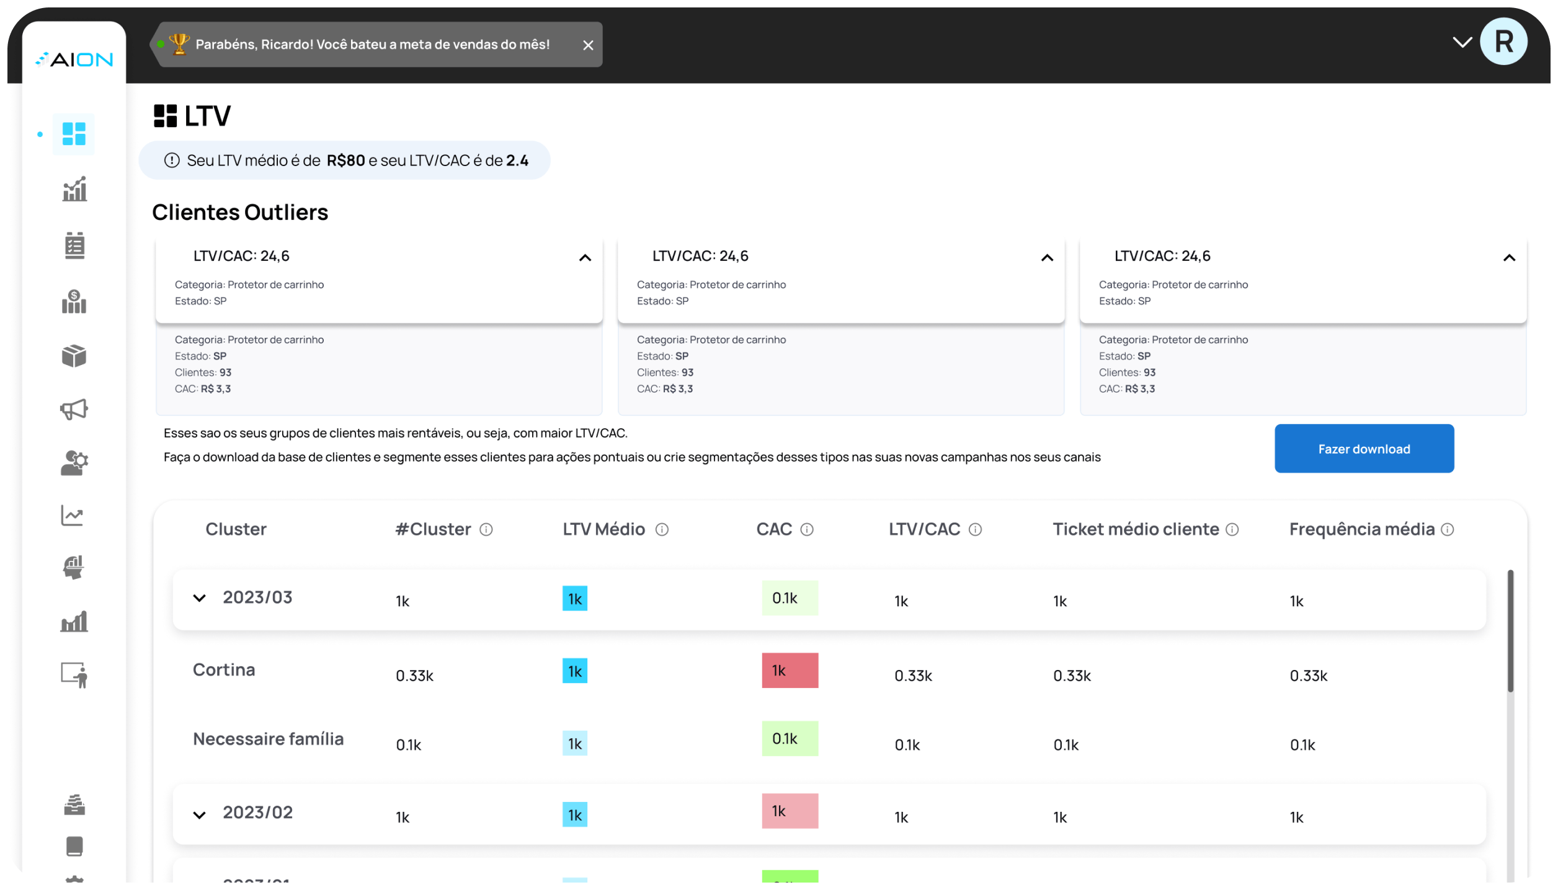The image size is (1558, 890).
Task: Click the info icon beside Frequência média
Action: click(x=1447, y=529)
